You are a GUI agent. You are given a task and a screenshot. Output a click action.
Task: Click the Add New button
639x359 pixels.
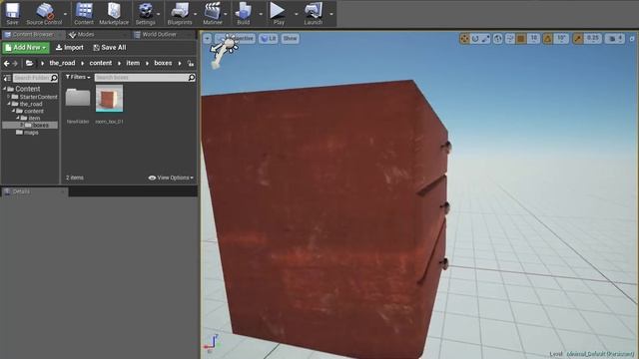(26, 48)
